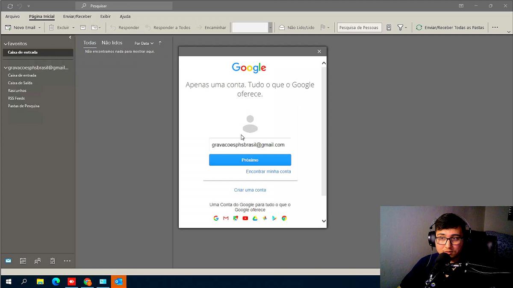Open the Exibir tab
The image size is (513, 288).
(105, 16)
